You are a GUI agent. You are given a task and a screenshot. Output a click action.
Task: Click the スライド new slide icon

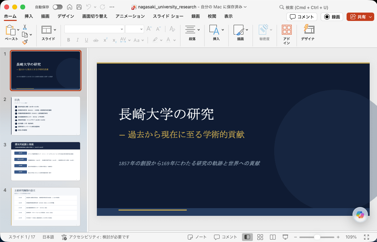47,30
